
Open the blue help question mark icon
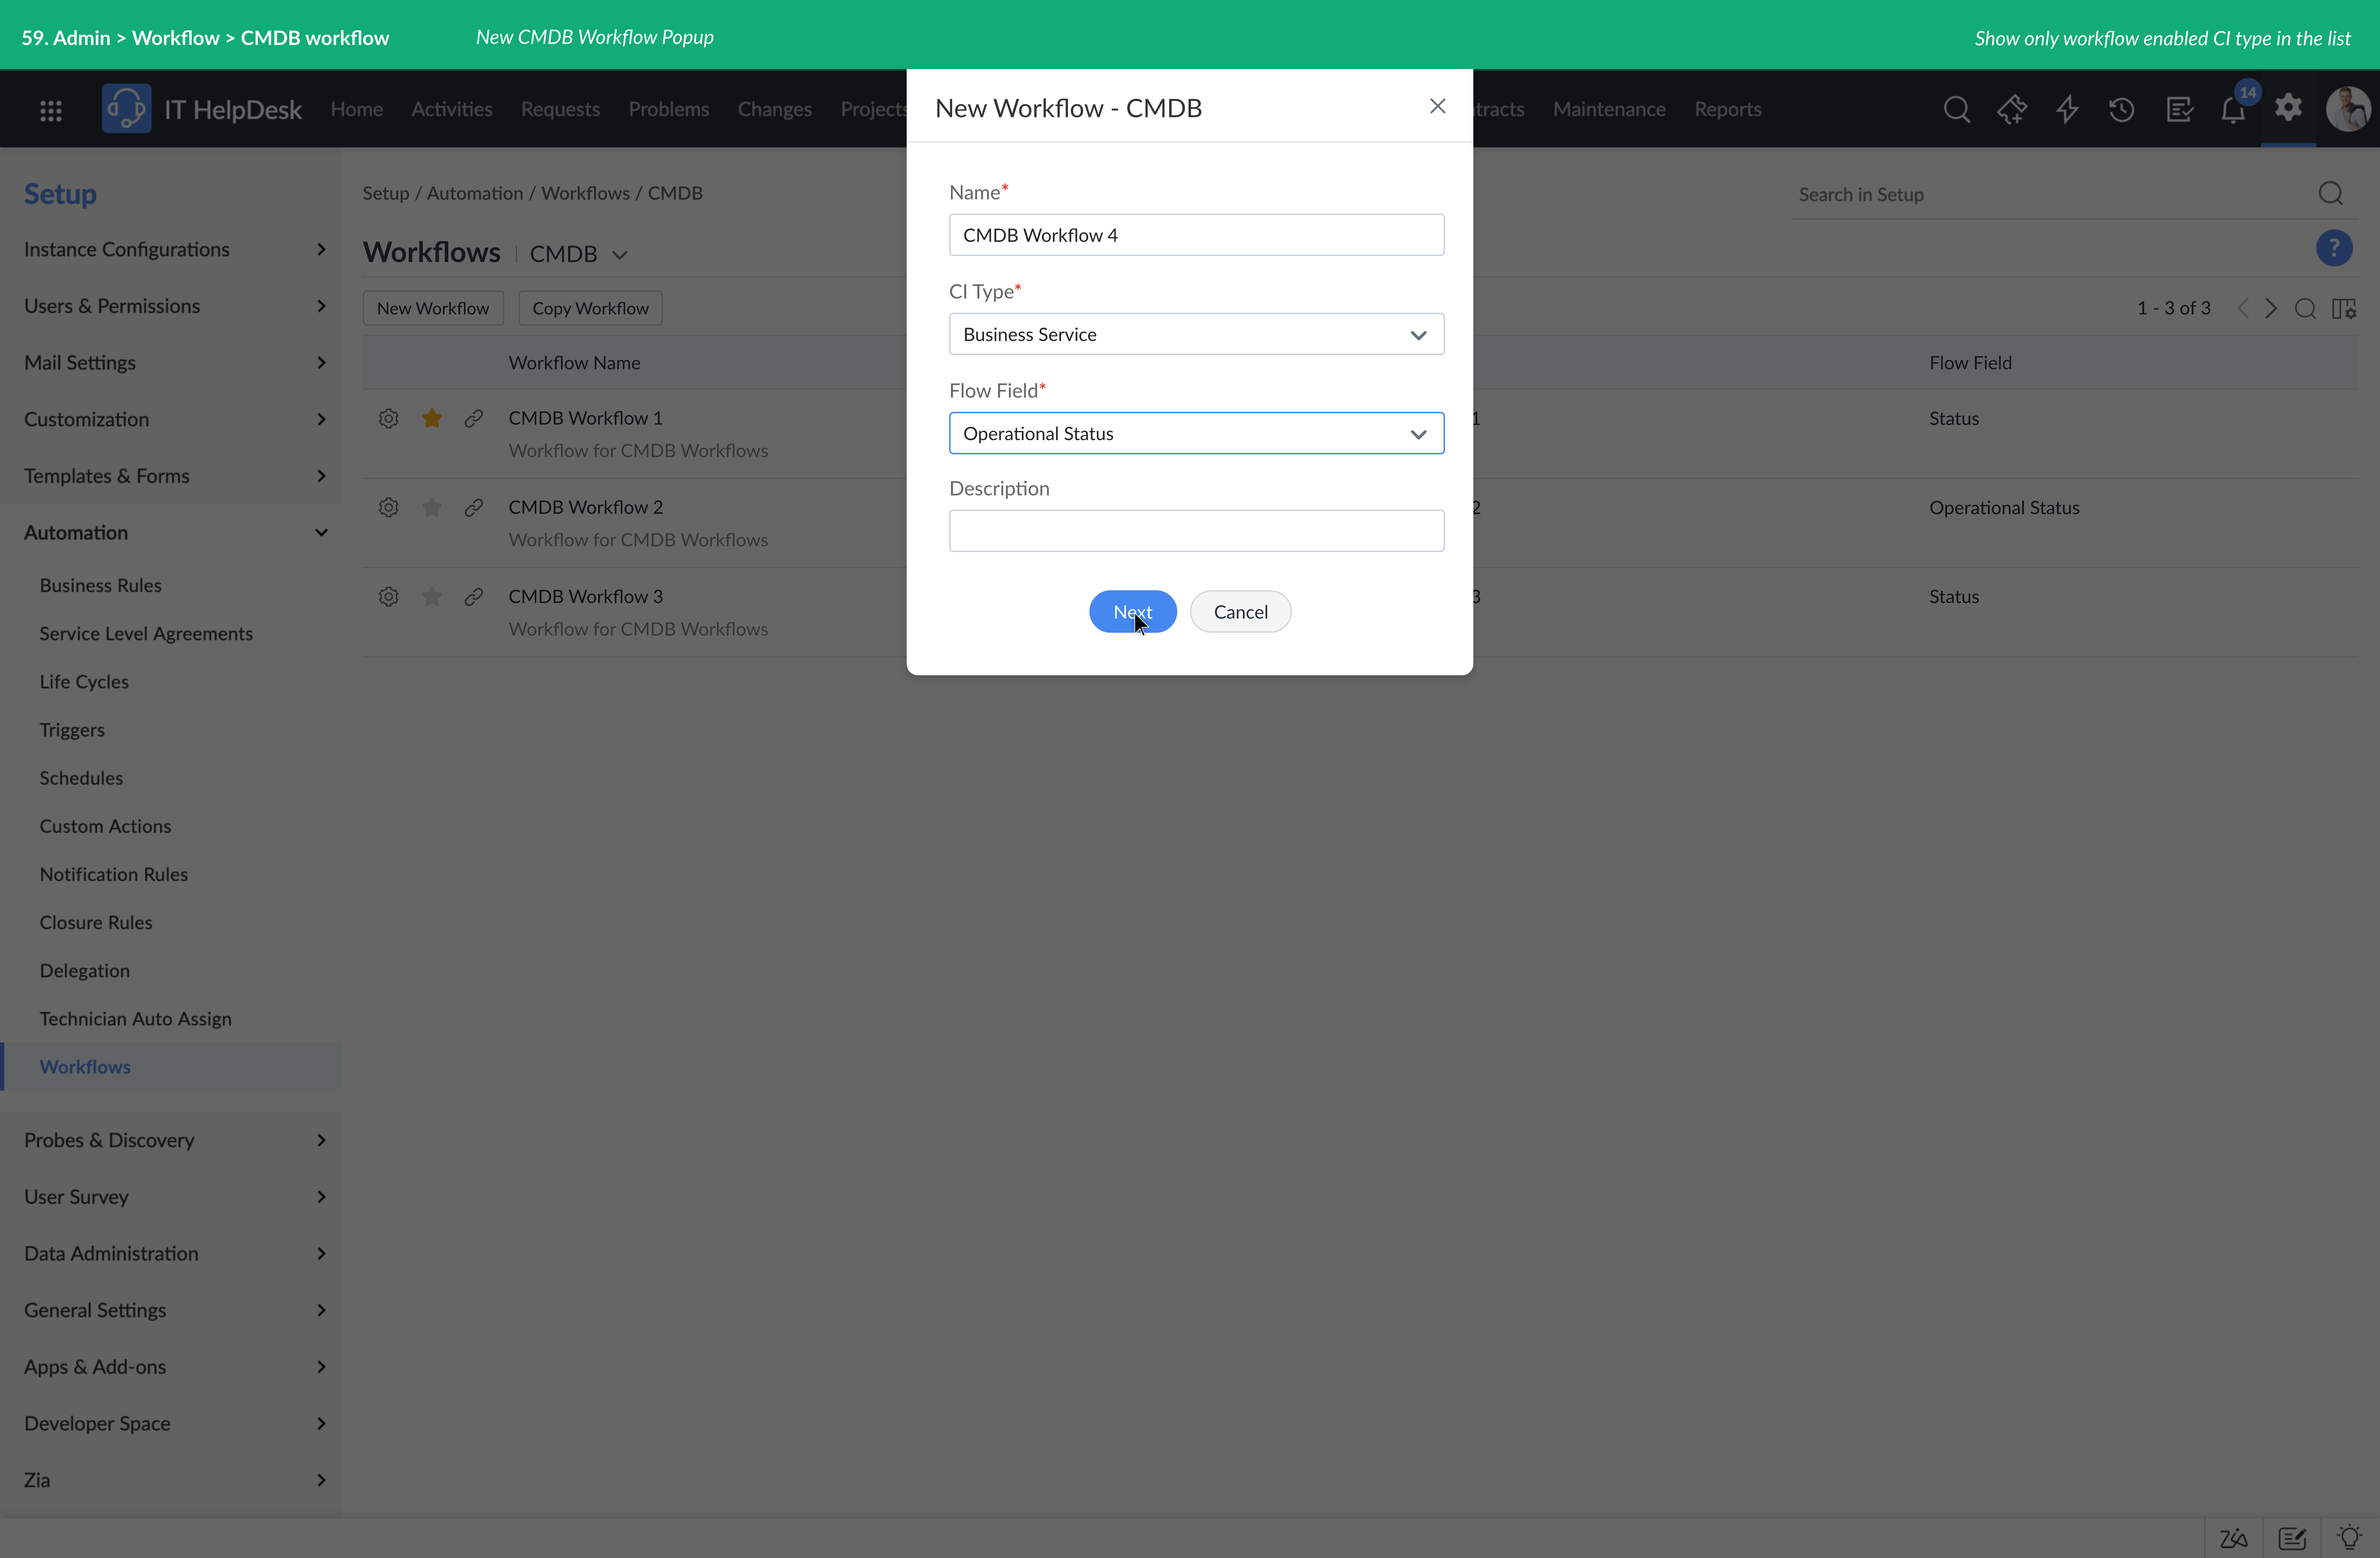pos(2334,248)
